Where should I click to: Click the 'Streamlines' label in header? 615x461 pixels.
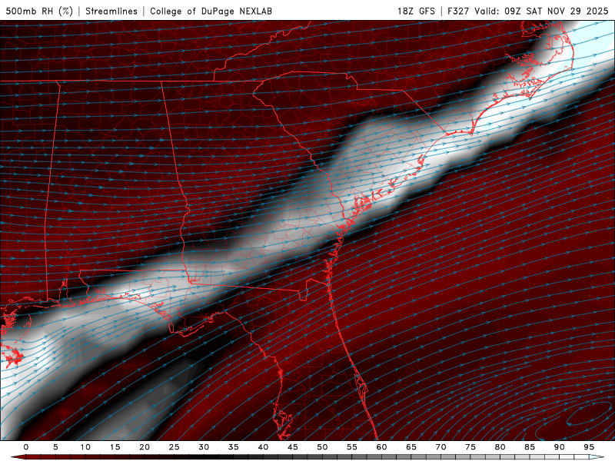pyautogui.click(x=111, y=11)
